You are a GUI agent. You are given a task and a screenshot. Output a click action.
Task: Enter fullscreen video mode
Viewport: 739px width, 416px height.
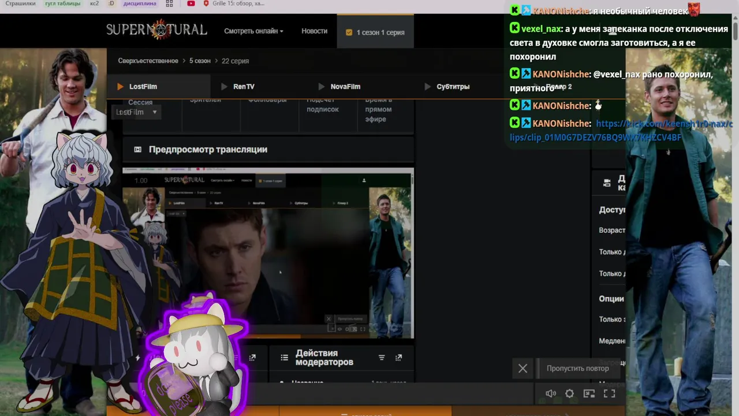[609, 393]
